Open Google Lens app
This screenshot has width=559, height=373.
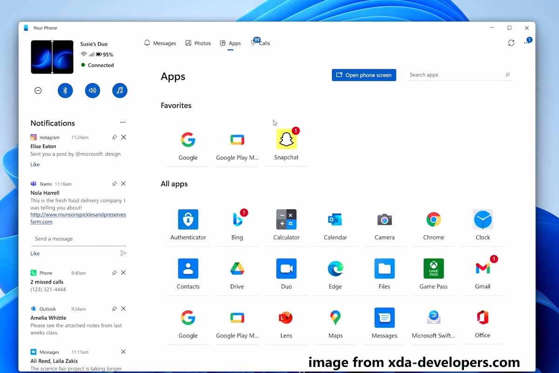click(286, 324)
